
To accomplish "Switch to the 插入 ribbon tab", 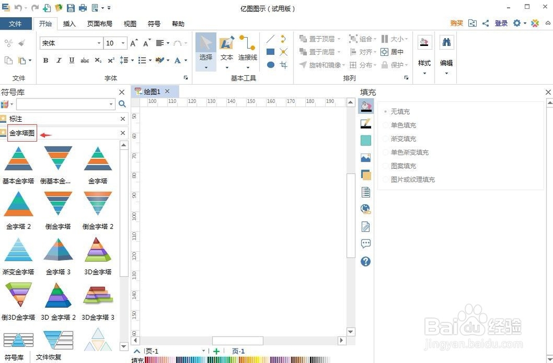I will (70, 24).
